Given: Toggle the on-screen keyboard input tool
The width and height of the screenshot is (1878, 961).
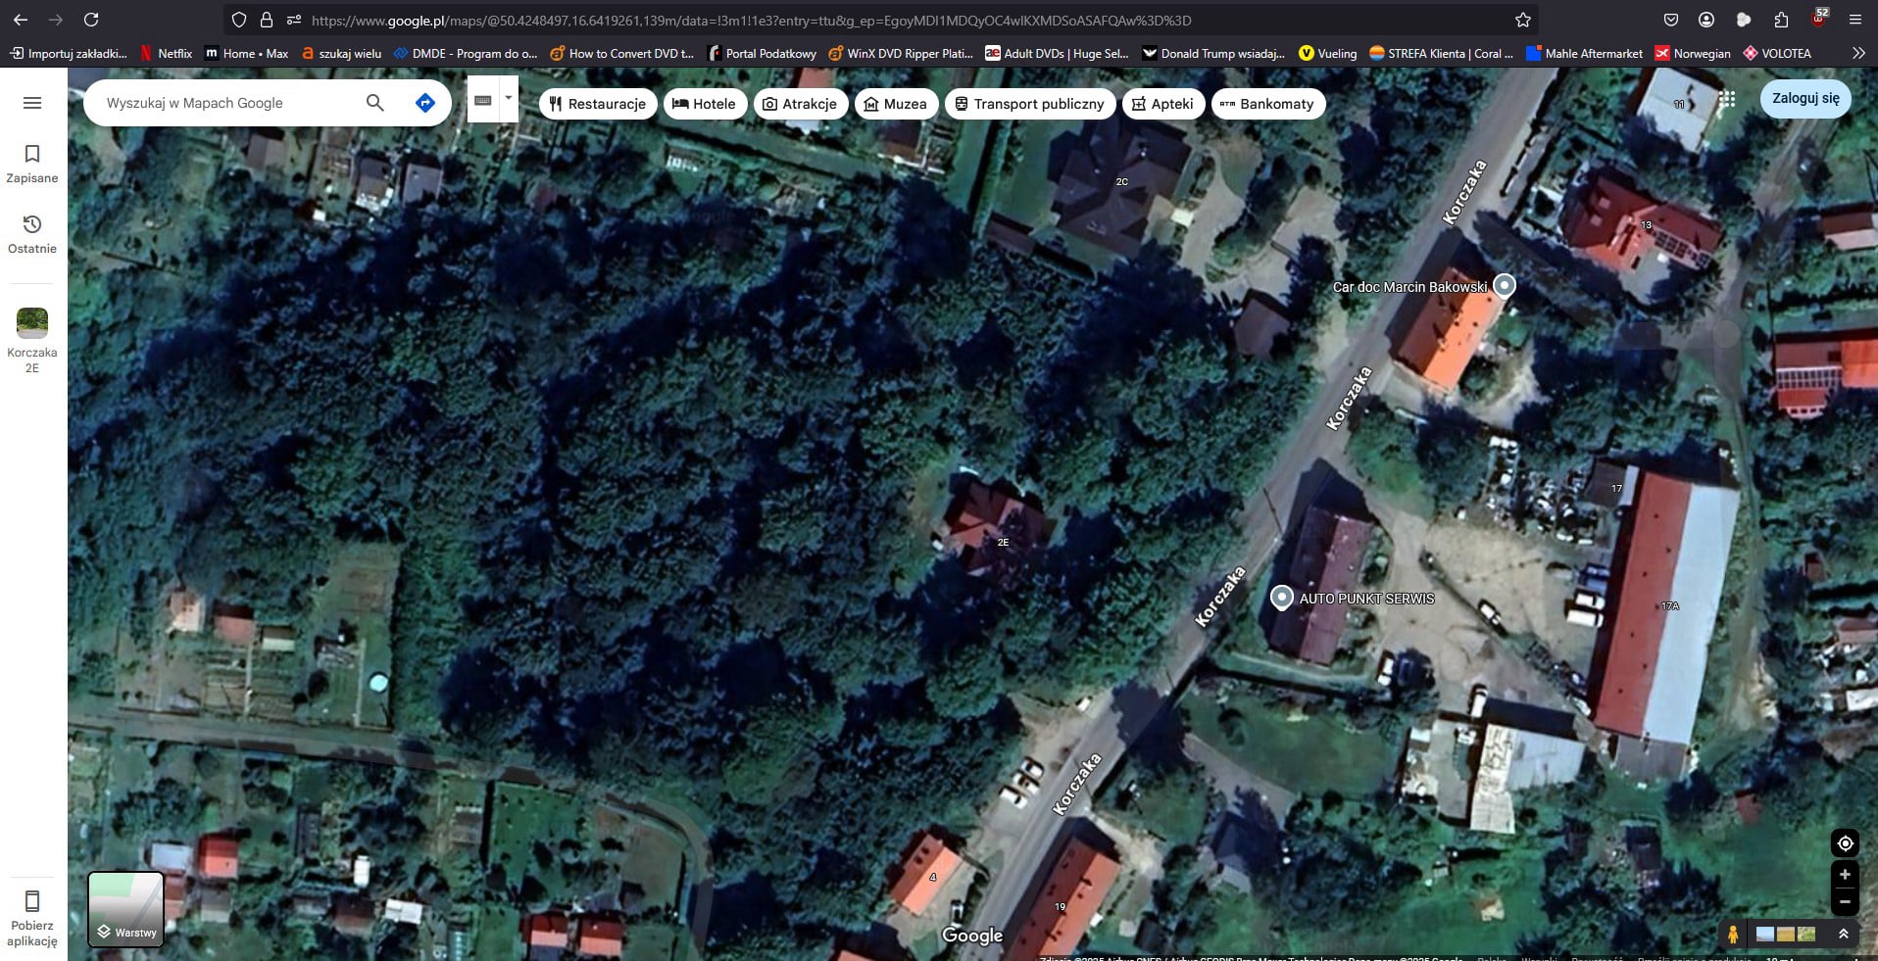Looking at the screenshot, I should pos(482,100).
